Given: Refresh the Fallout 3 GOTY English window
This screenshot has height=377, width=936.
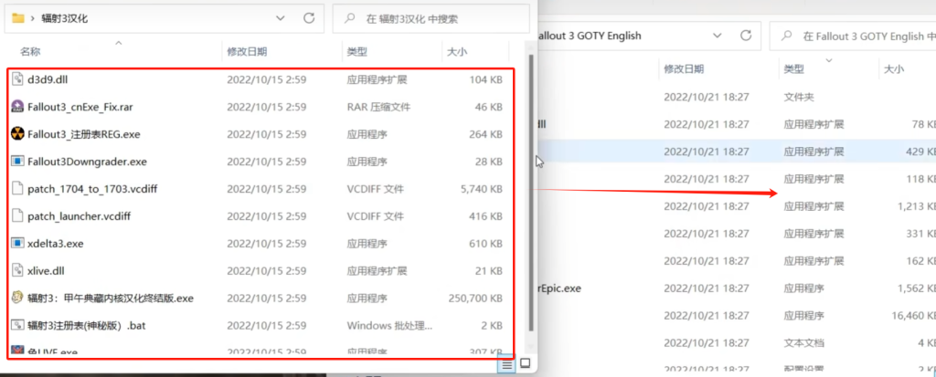Looking at the screenshot, I should 746,36.
